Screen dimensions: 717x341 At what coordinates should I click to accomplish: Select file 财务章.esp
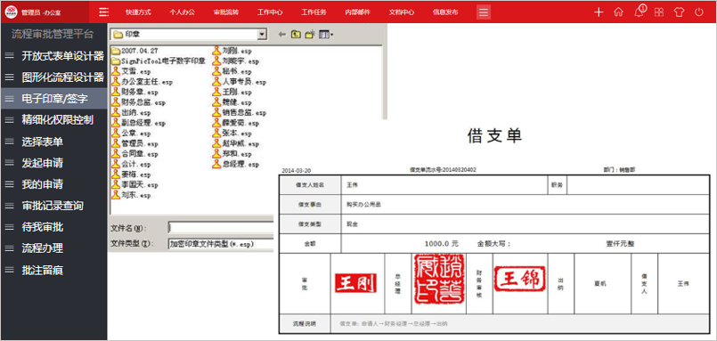coord(134,92)
